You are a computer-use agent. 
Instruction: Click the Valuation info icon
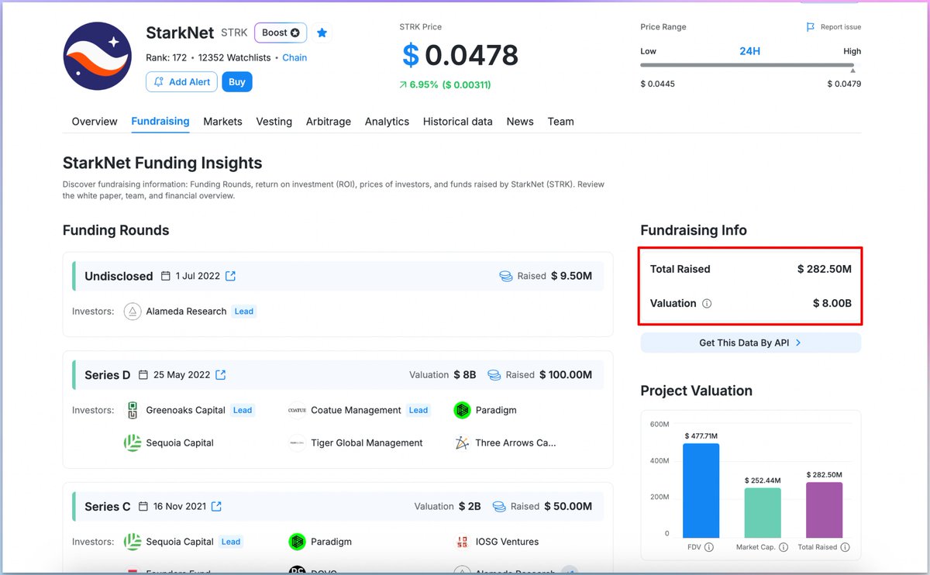pos(707,304)
